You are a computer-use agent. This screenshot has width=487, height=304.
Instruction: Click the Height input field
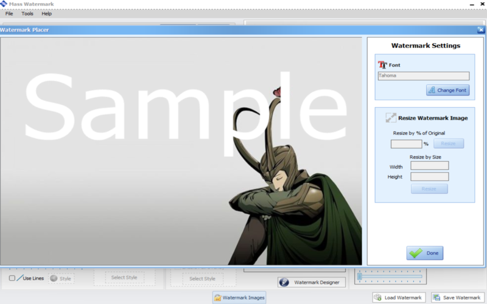430,177
